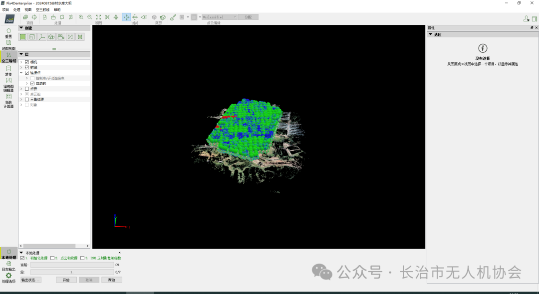Viewport: 539px width, 294px height.
Task: Click the clip point cloud cube icon
Action: click(154, 17)
